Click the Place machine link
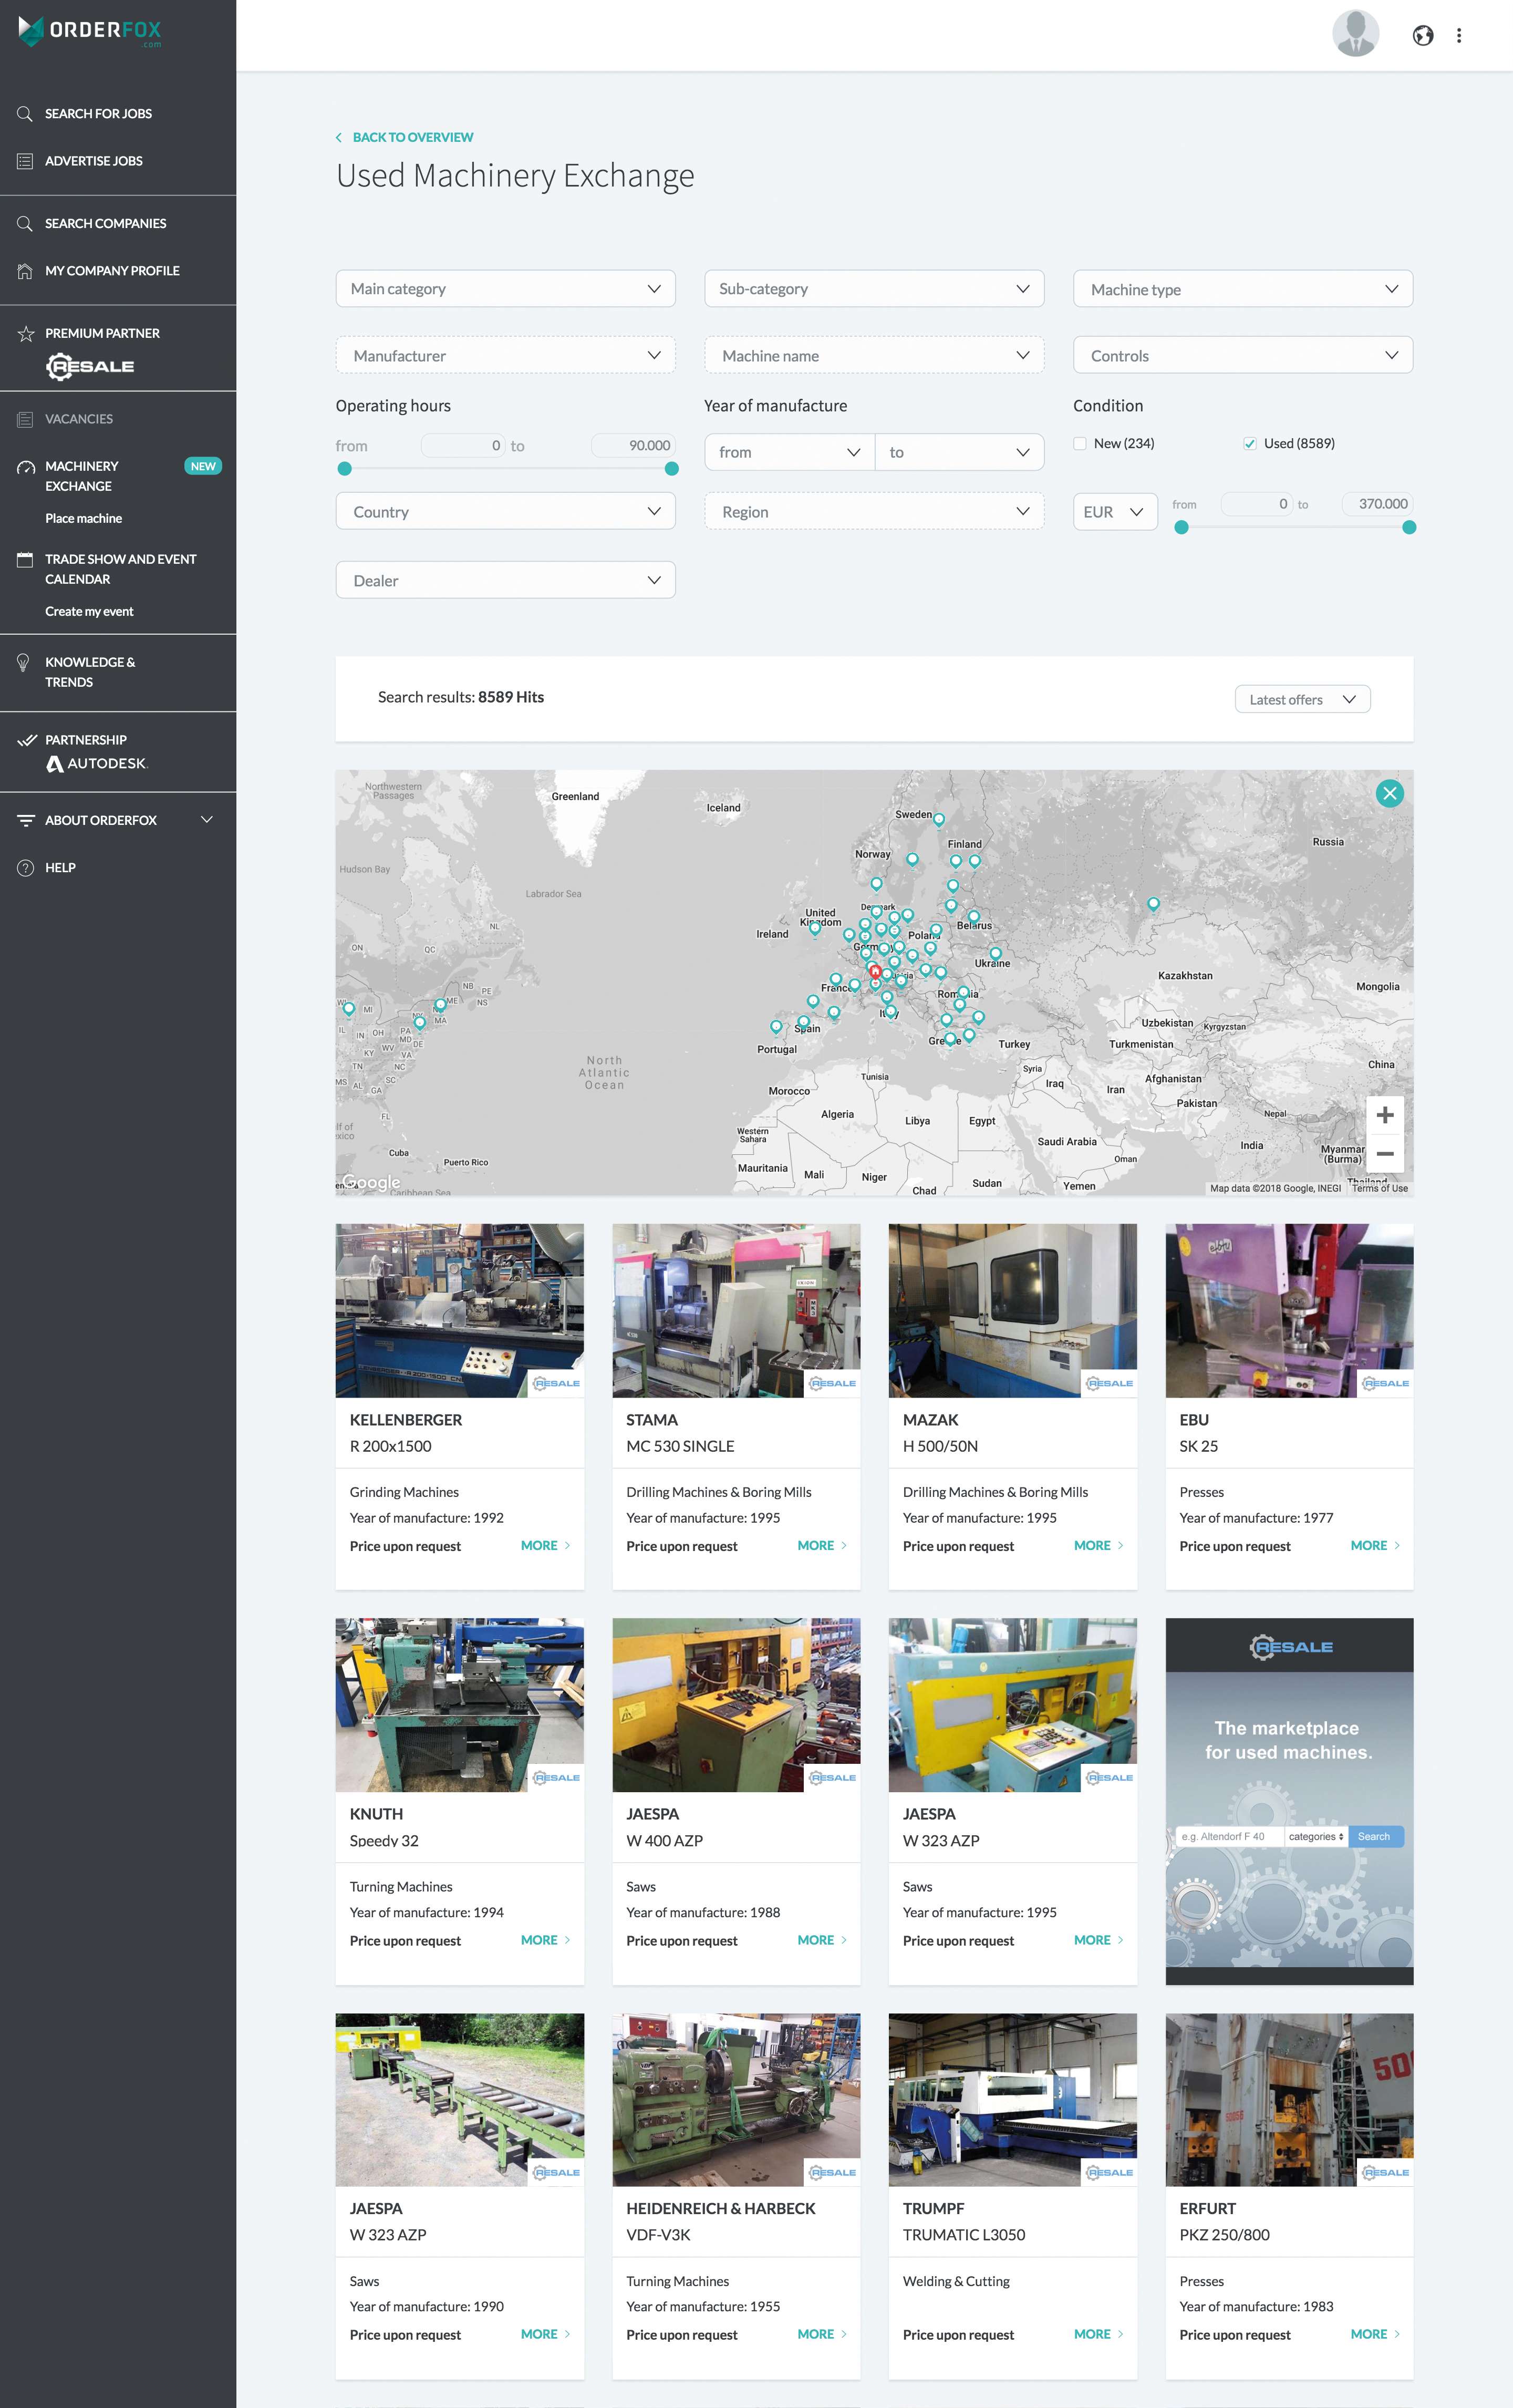1513x2408 pixels. coord(83,519)
